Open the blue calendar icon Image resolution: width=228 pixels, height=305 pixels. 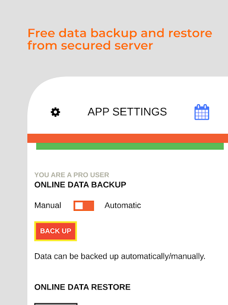[x=202, y=112]
